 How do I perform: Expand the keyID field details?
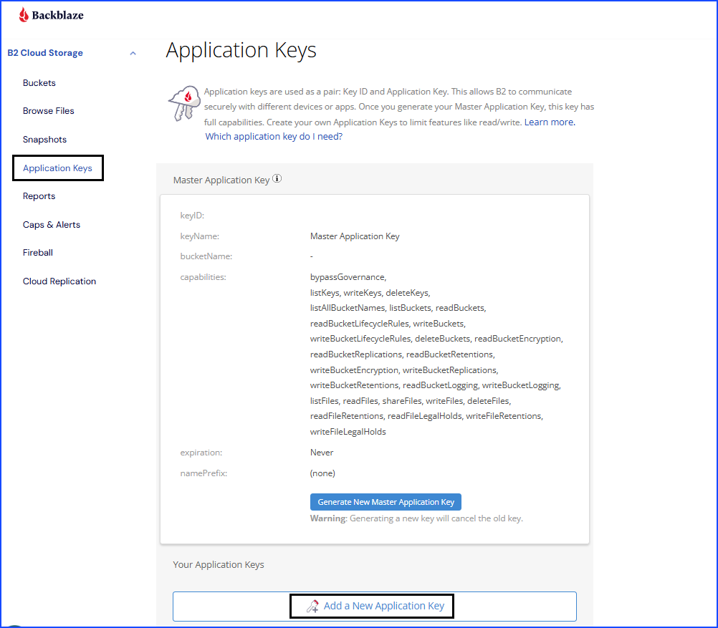click(192, 215)
